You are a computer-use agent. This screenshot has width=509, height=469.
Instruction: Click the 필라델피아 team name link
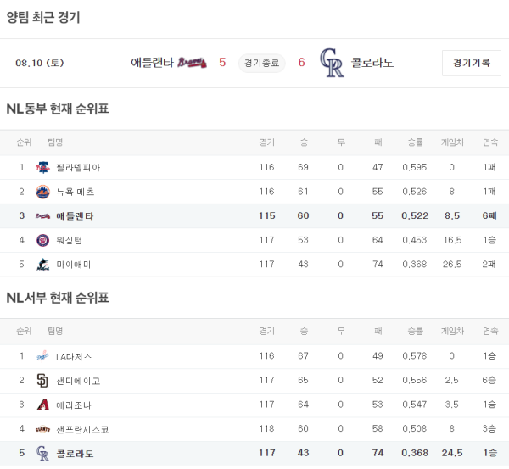pyautogui.click(x=77, y=167)
